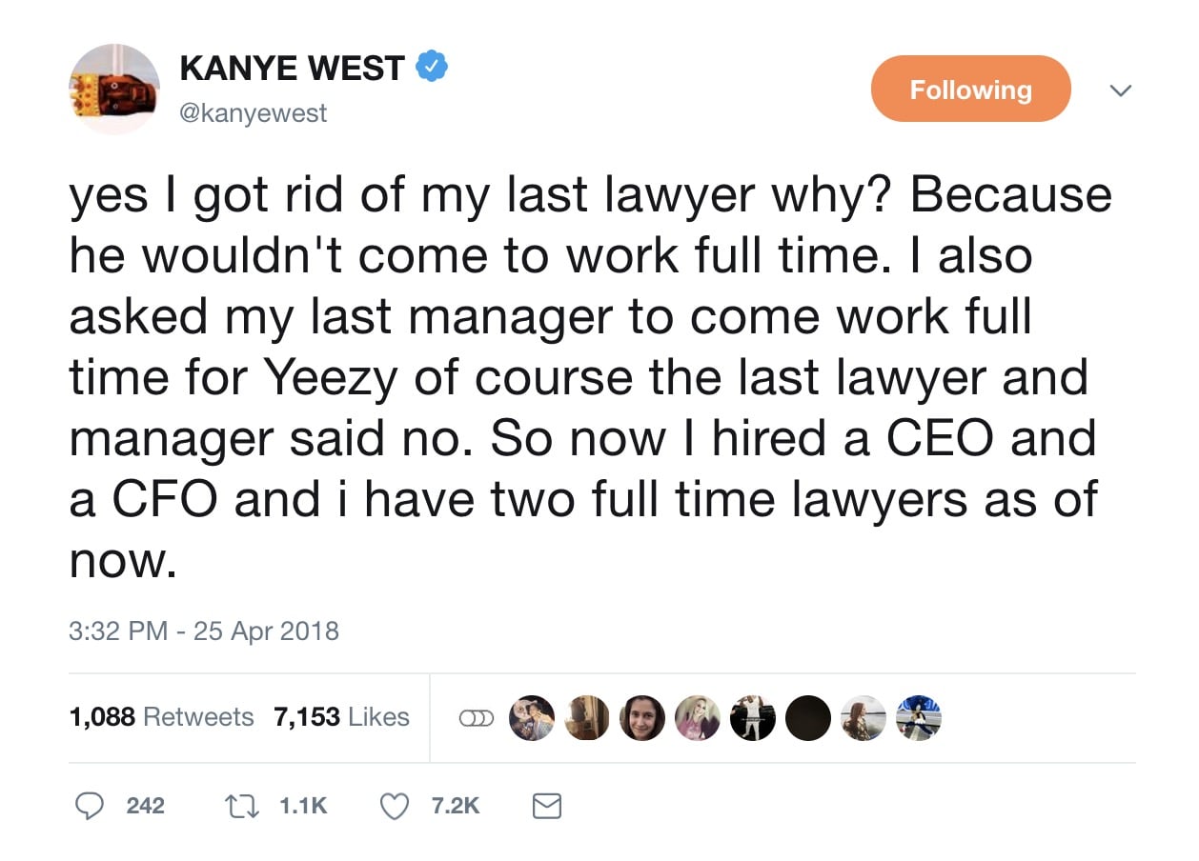The height and width of the screenshot is (861, 1199).
Task: Like the tweet with the heart icon
Action: point(394,806)
